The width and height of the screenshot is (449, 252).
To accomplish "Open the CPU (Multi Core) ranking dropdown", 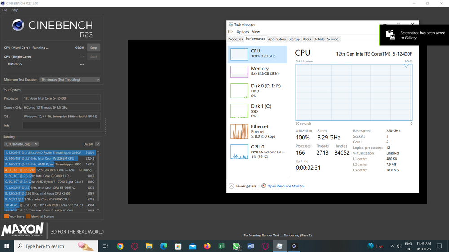I will (21, 144).
